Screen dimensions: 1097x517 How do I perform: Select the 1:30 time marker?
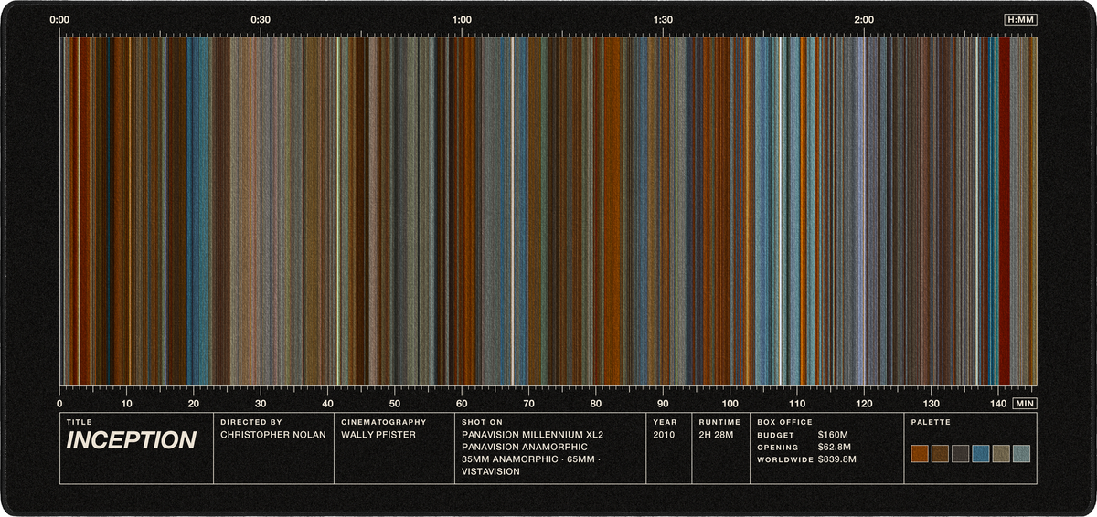click(x=663, y=19)
